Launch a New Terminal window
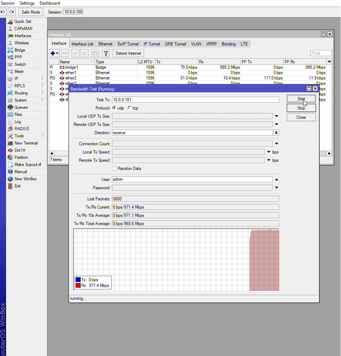The image size is (341, 356). [25, 143]
